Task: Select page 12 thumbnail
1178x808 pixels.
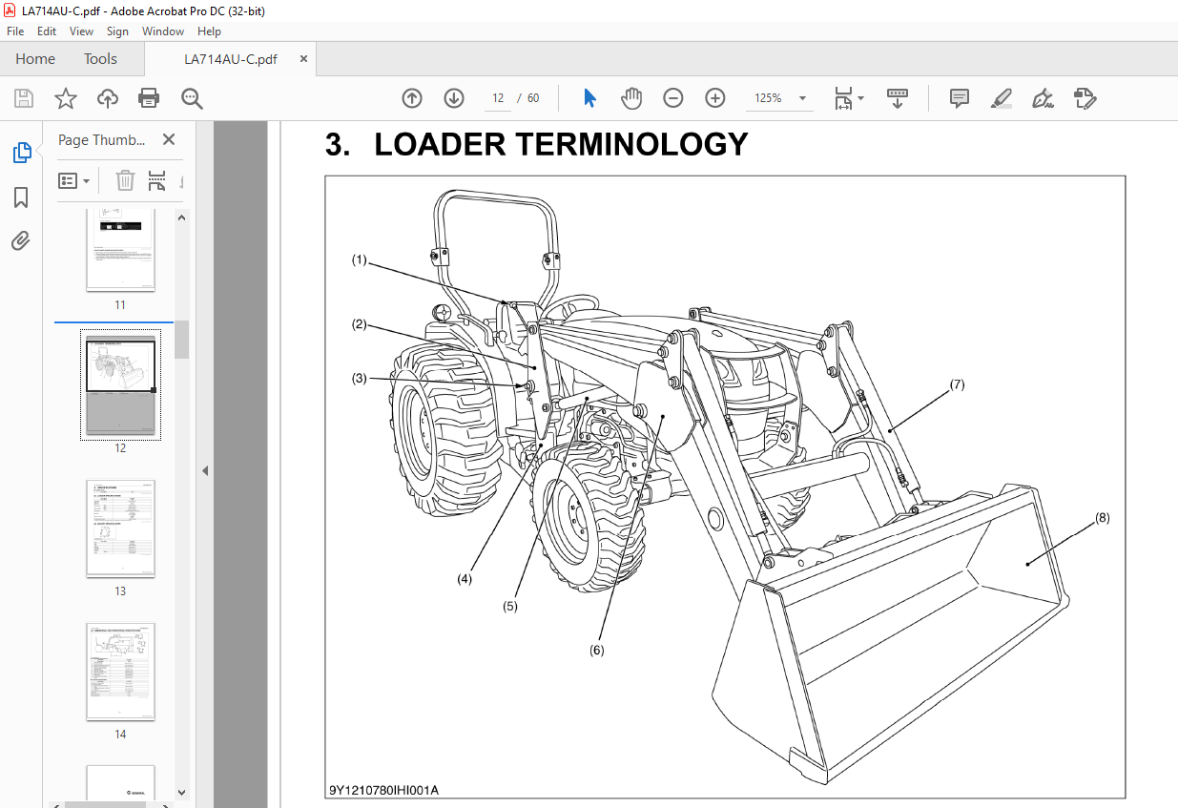Action: (120, 387)
